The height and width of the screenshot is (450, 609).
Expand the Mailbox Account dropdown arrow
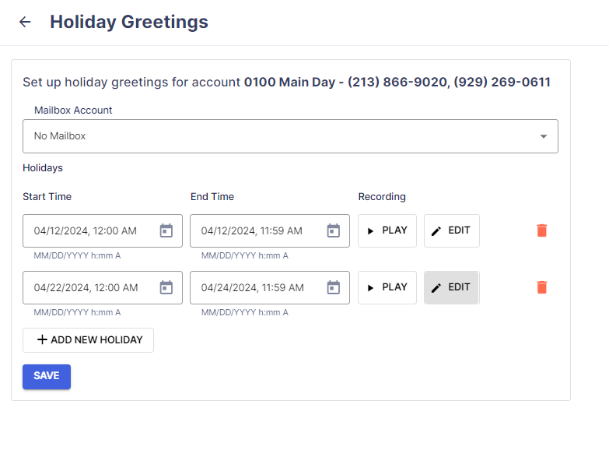pyautogui.click(x=544, y=136)
